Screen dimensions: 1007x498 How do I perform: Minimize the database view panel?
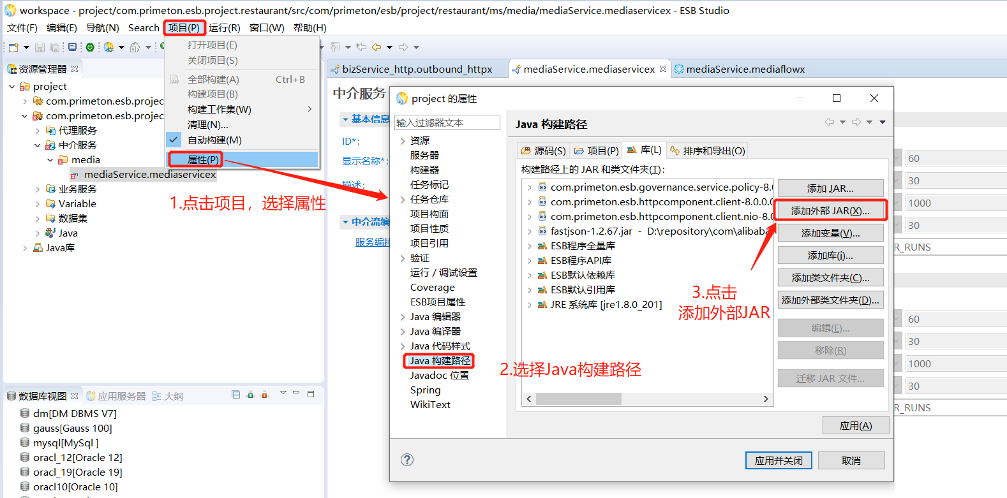point(296,393)
